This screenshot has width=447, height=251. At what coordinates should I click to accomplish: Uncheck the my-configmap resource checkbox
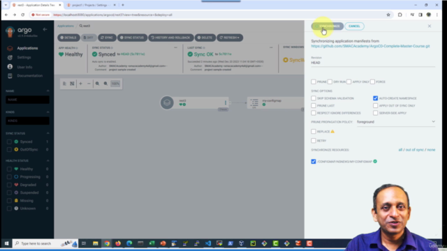(x=314, y=161)
